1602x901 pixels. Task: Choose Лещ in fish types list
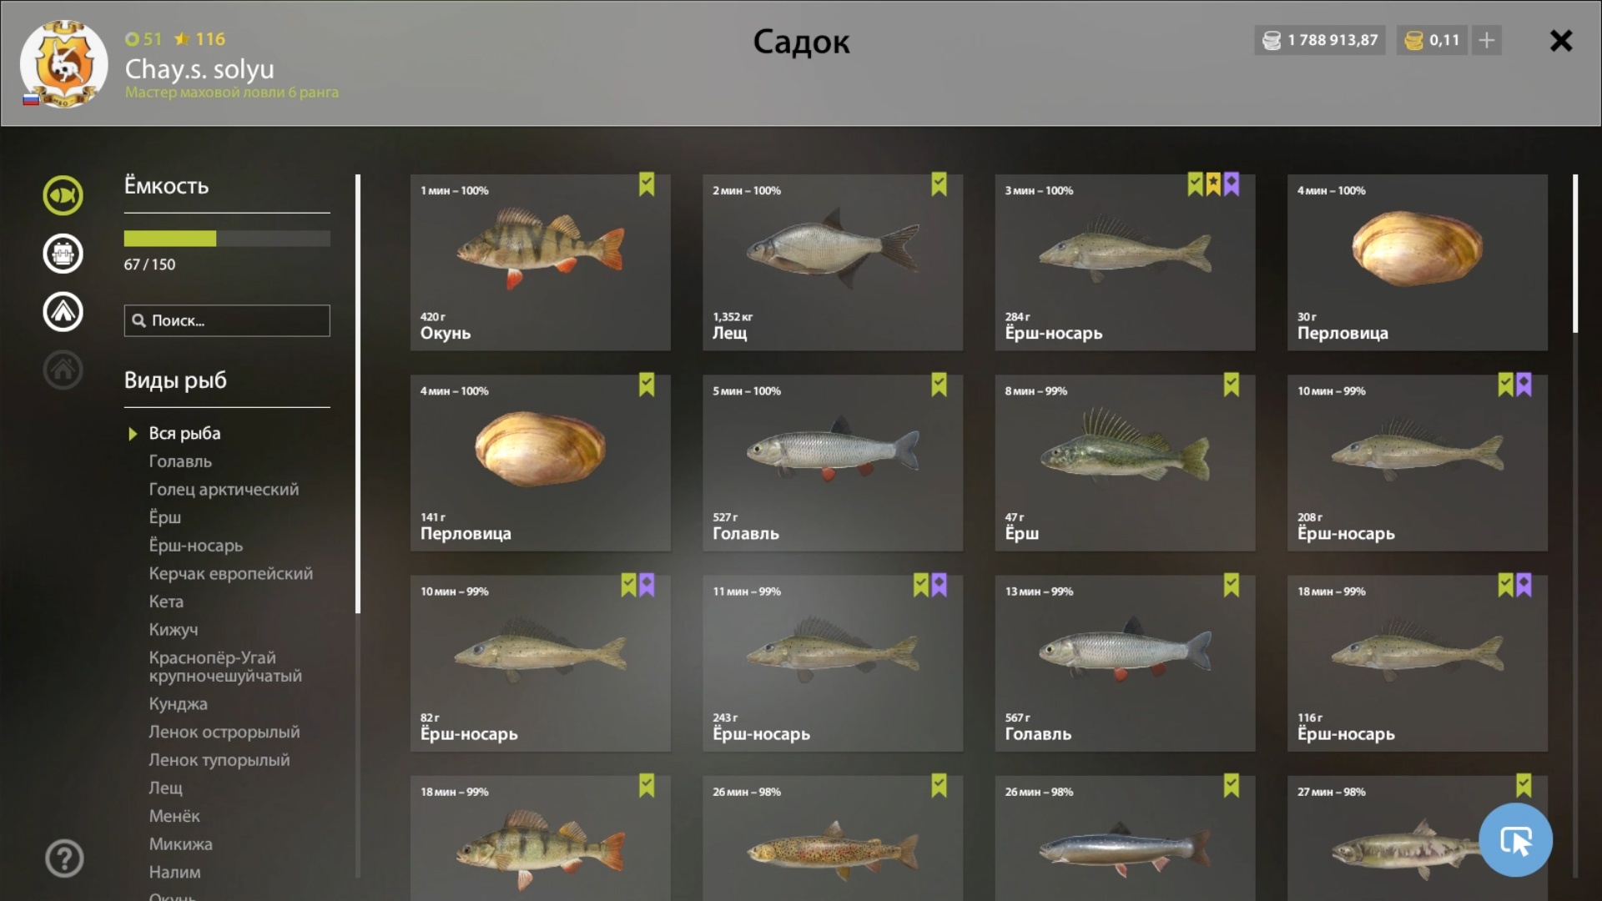(x=165, y=788)
